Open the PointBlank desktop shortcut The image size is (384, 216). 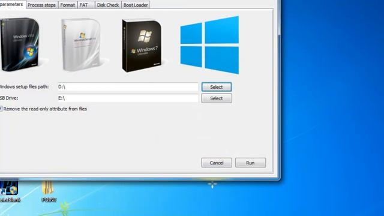[x=10, y=191]
